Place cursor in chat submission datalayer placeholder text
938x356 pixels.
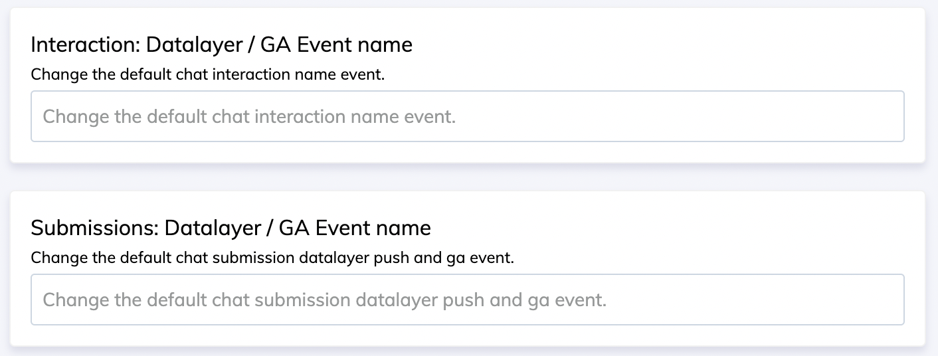pos(325,300)
